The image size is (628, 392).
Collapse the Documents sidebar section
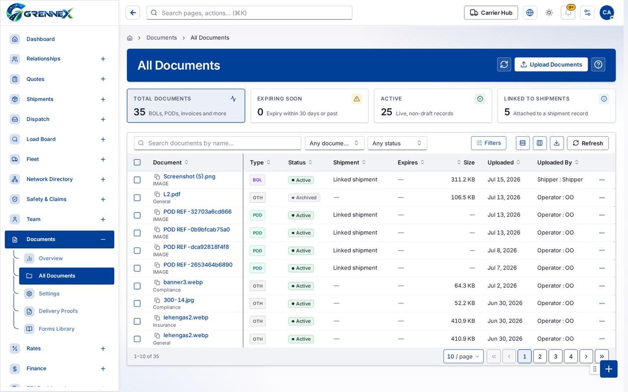click(103, 240)
